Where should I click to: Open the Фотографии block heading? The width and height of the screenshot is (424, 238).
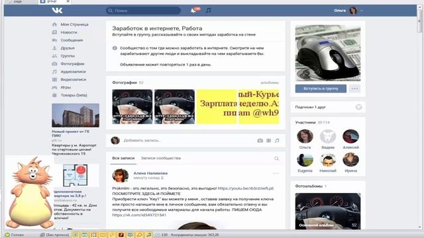pos(125,83)
